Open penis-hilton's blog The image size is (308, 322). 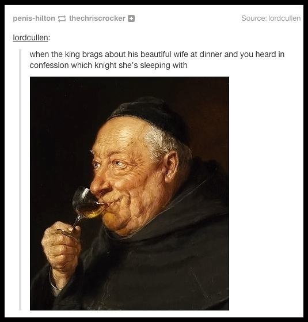click(x=34, y=18)
